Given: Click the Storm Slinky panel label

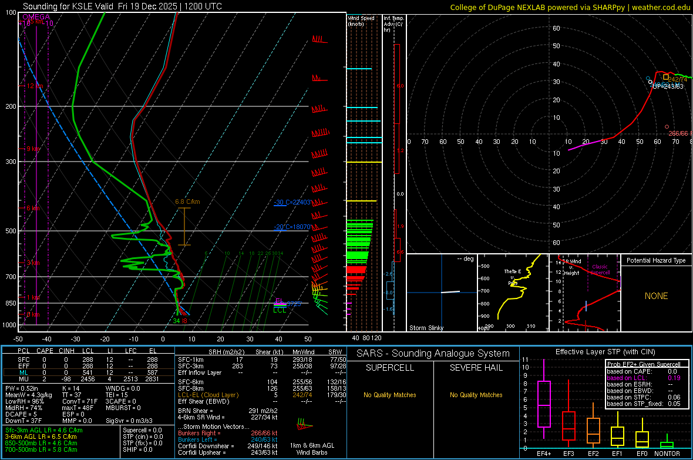Looking at the screenshot, I should tap(426, 328).
